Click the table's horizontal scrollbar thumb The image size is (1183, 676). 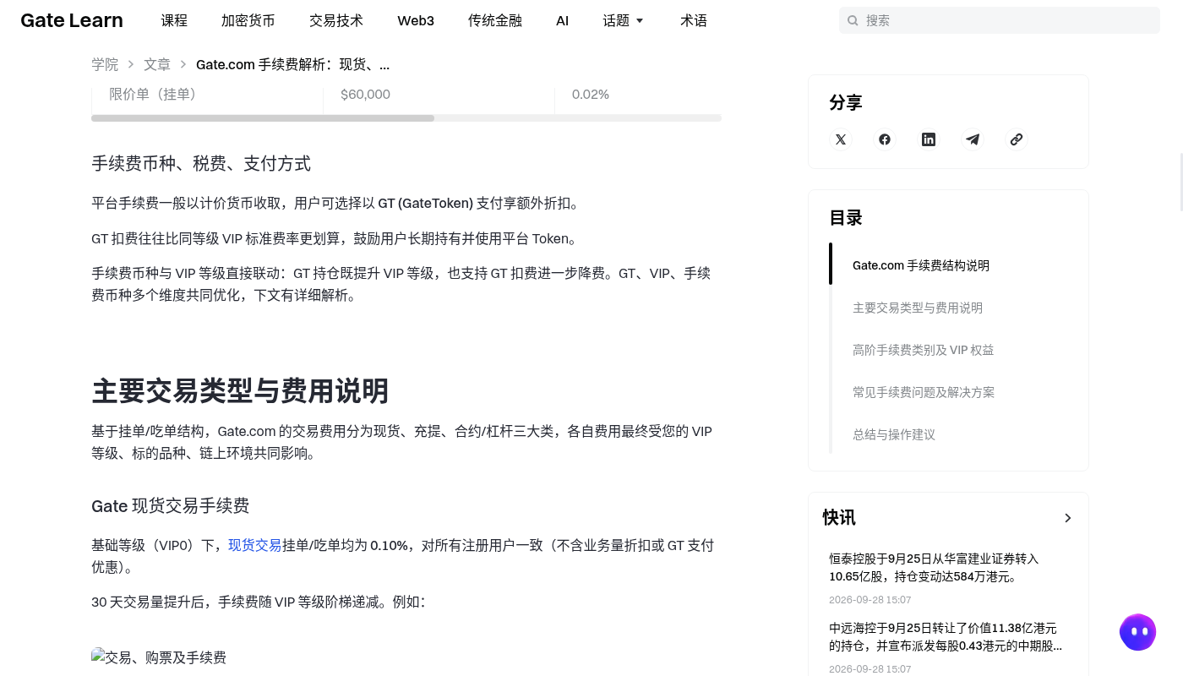(263, 118)
